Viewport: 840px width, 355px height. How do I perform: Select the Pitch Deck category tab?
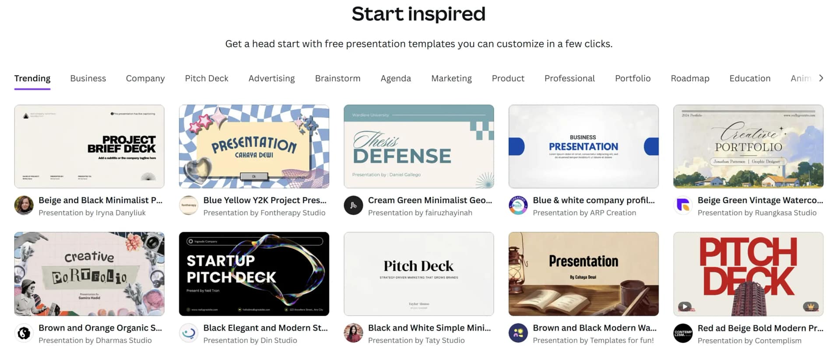tap(207, 78)
